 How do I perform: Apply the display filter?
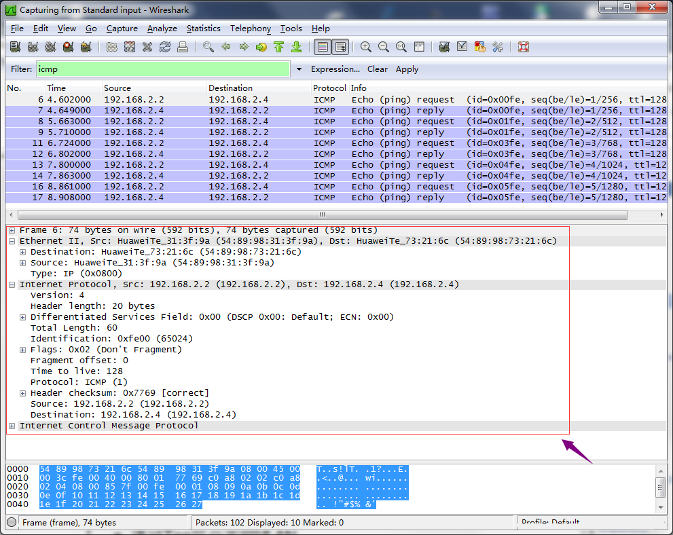tap(407, 69)
